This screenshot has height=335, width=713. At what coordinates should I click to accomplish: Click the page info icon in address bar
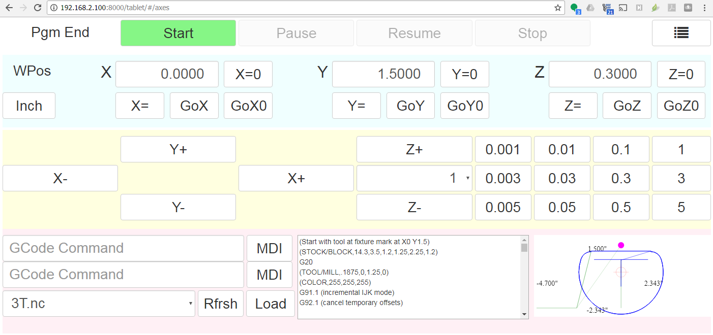click(53, 8)
